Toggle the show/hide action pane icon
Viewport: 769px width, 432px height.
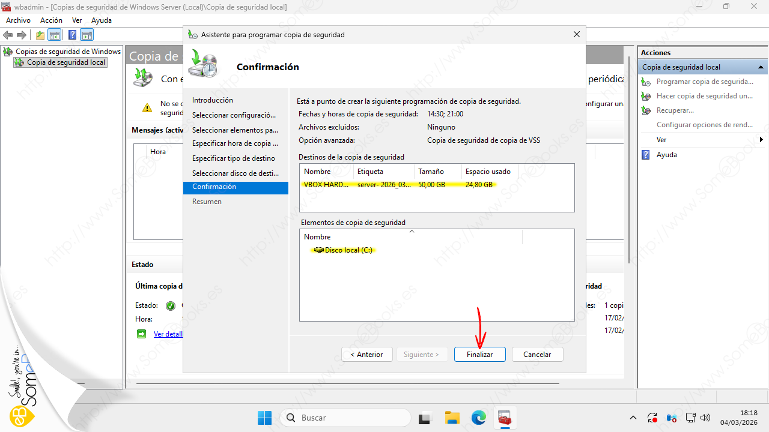click(87, 35)
